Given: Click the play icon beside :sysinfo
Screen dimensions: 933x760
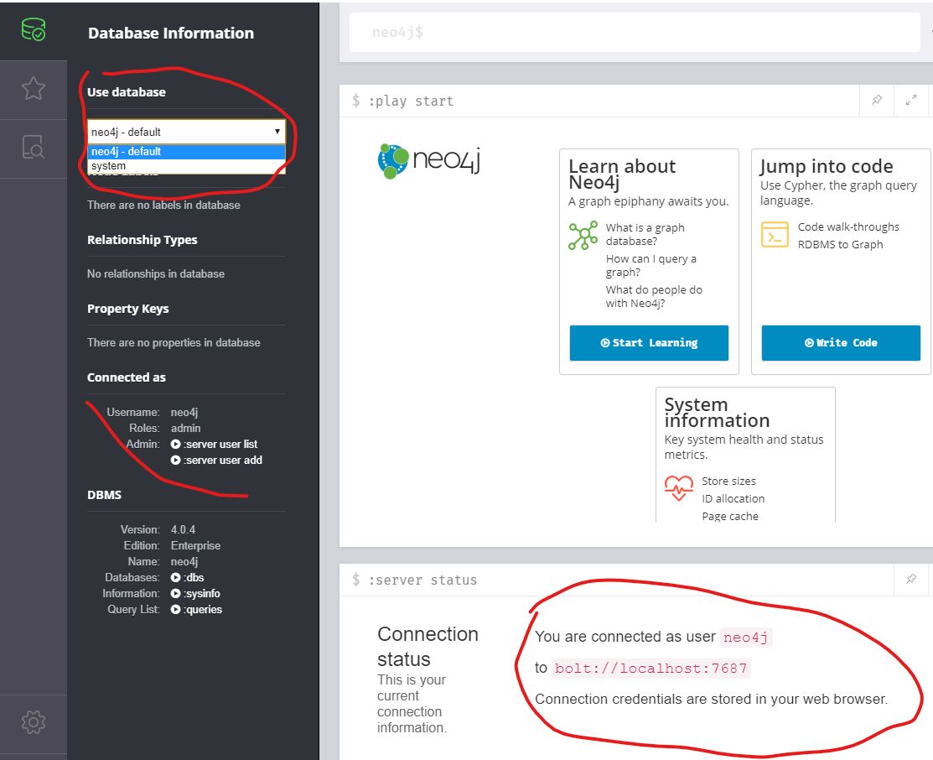Looking at the screenshot, I should pyautogui.click(x=175, y=593).
